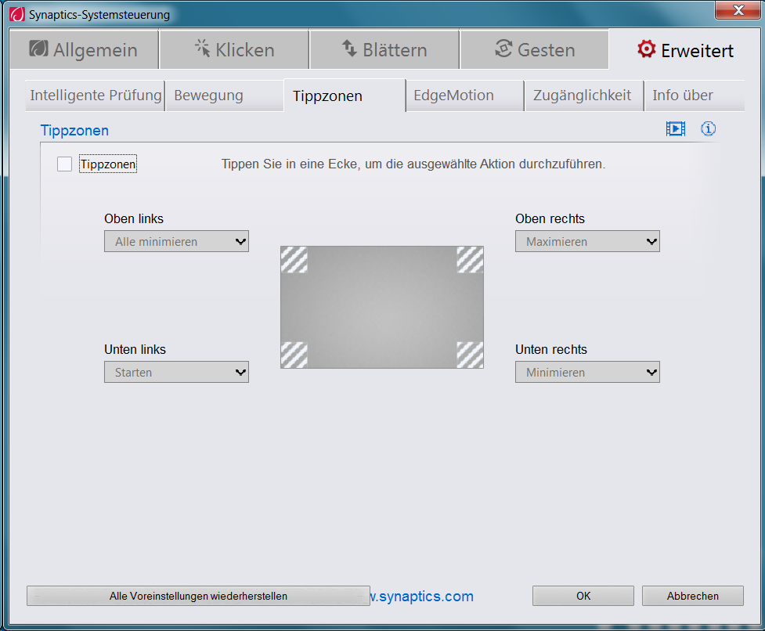Click the arrows icon on Blättern tab
The width and height of the screenshot is (765, 631).
pyautogui.click(x=349, y=49)
